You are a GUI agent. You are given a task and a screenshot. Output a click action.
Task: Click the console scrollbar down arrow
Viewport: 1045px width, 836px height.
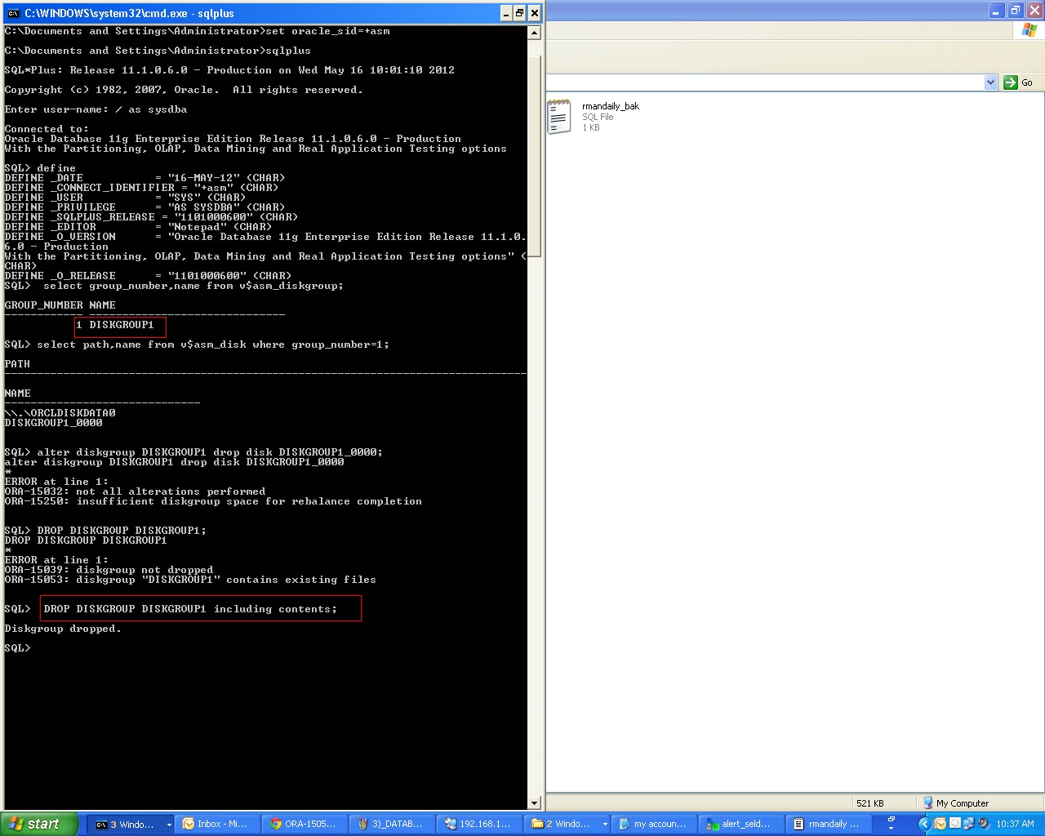click(534, 802)
